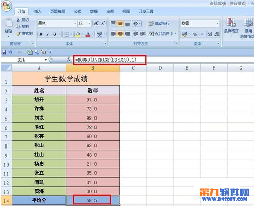Click increase decimal icon

click(210, 34)
